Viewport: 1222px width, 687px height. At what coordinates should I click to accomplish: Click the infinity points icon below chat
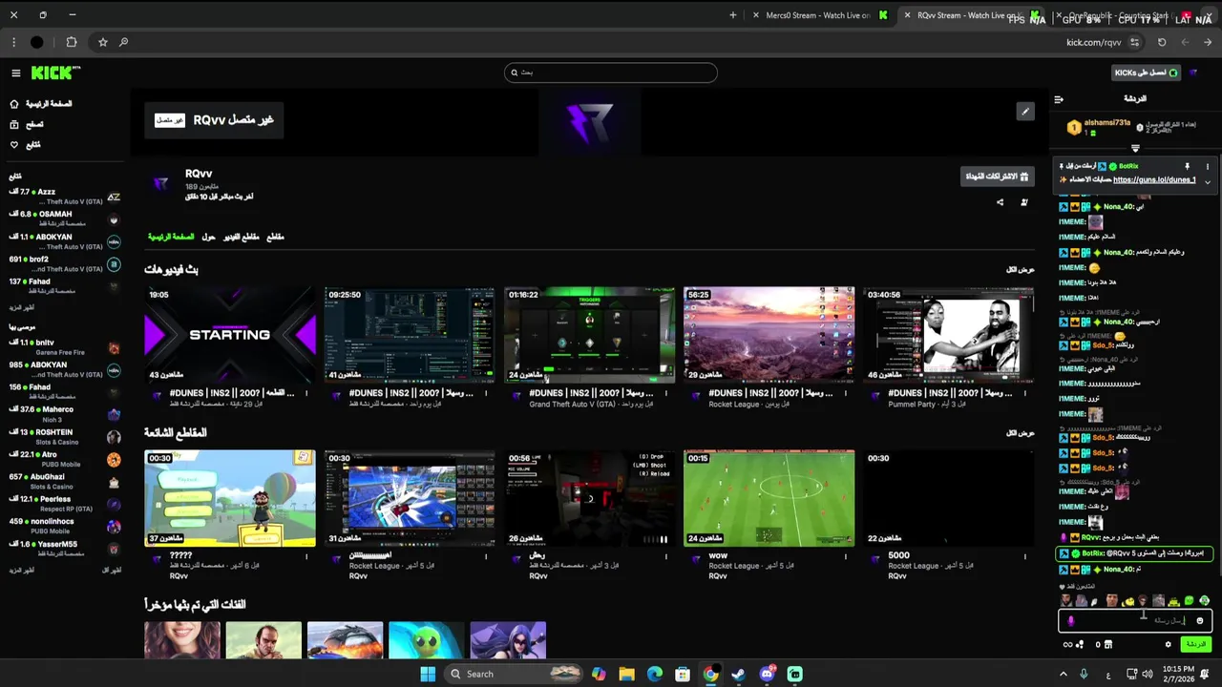pyautogui.click(x=1067, y=645)
